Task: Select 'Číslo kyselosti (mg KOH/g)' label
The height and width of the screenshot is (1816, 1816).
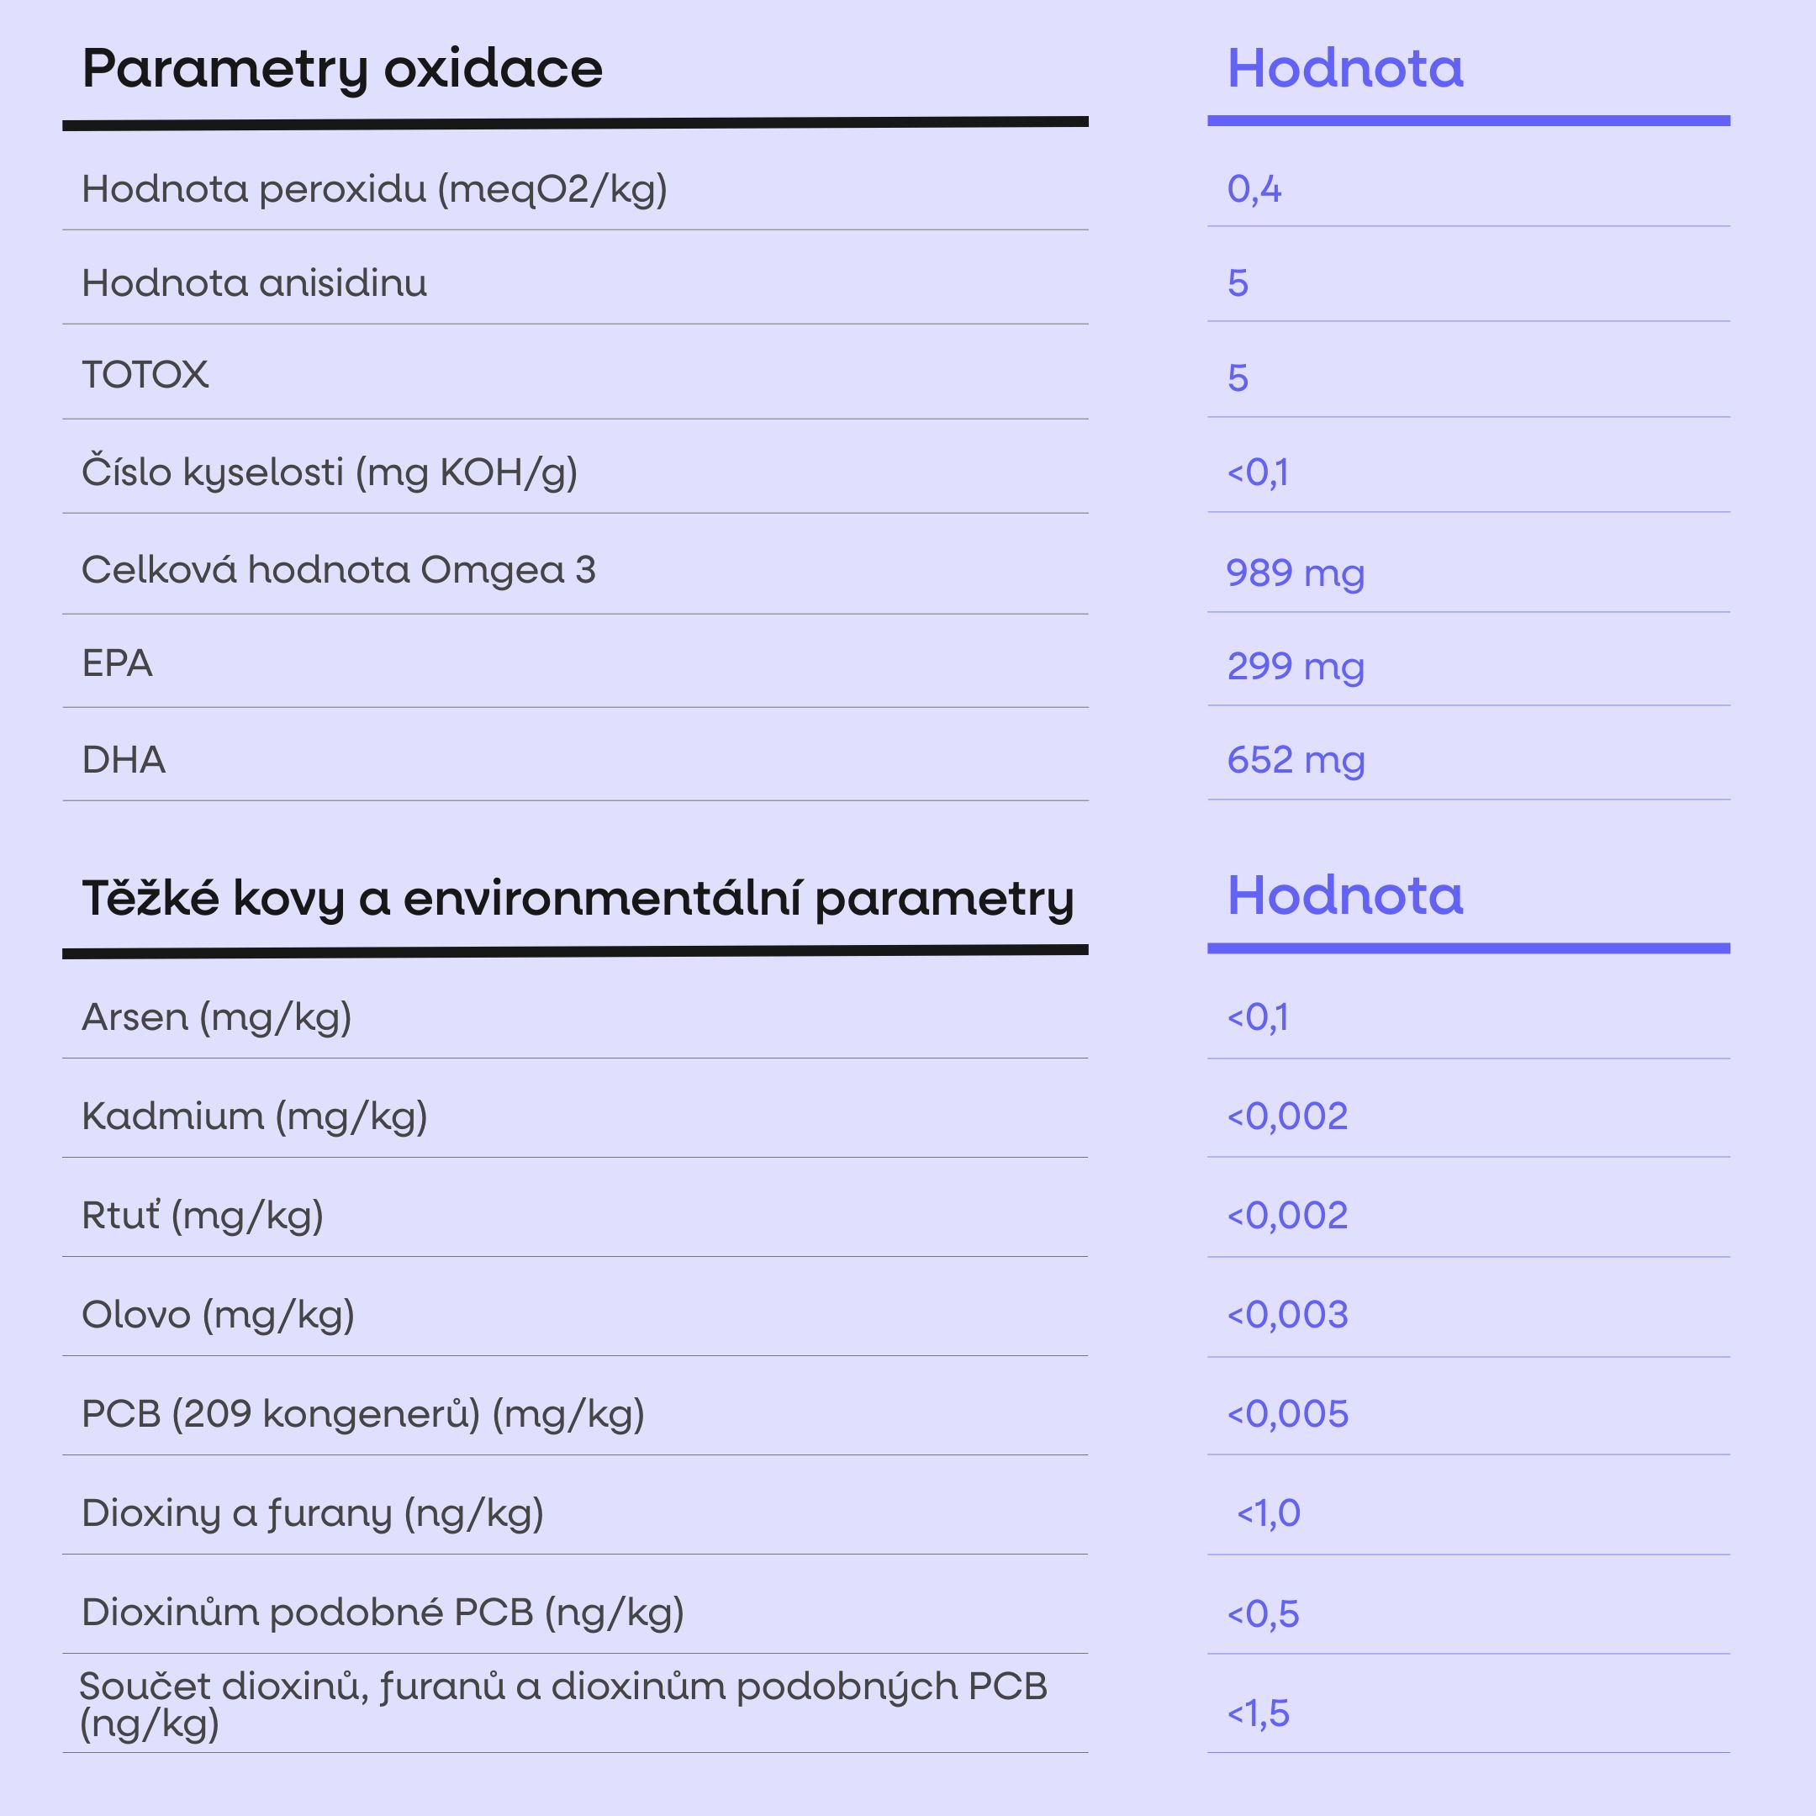Action: [329, 472]
